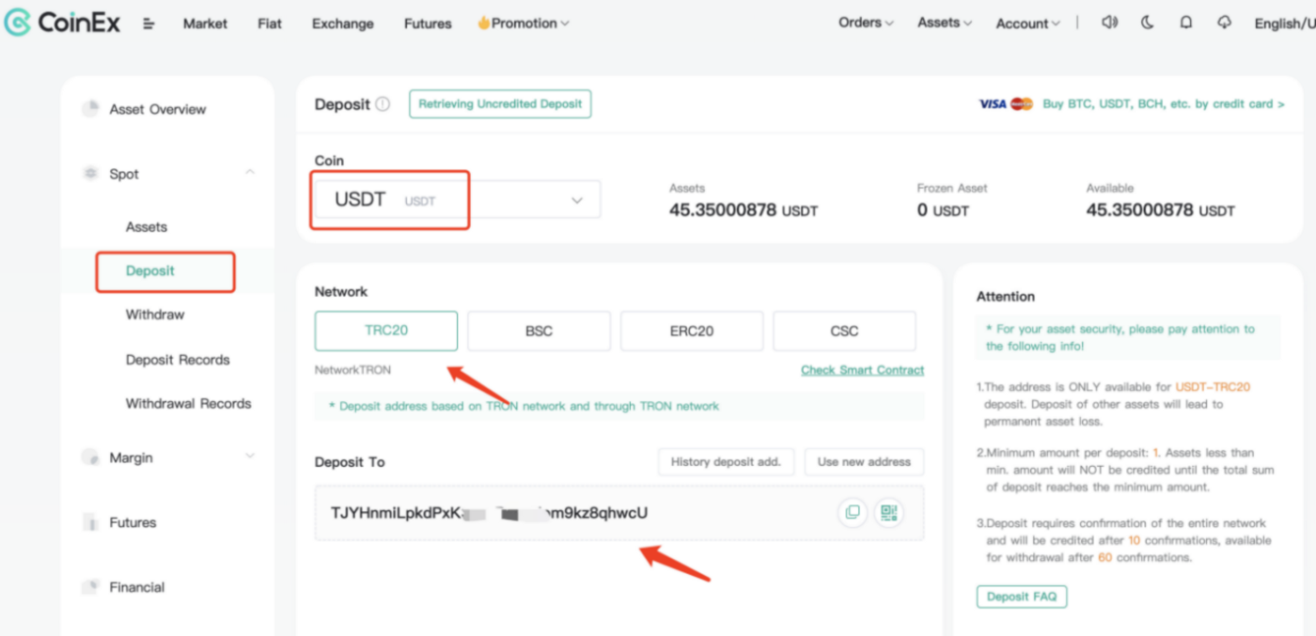Screen dimensions: 1316x636
Task: Expand the Account dropdown
Action: coord(1028,23)
